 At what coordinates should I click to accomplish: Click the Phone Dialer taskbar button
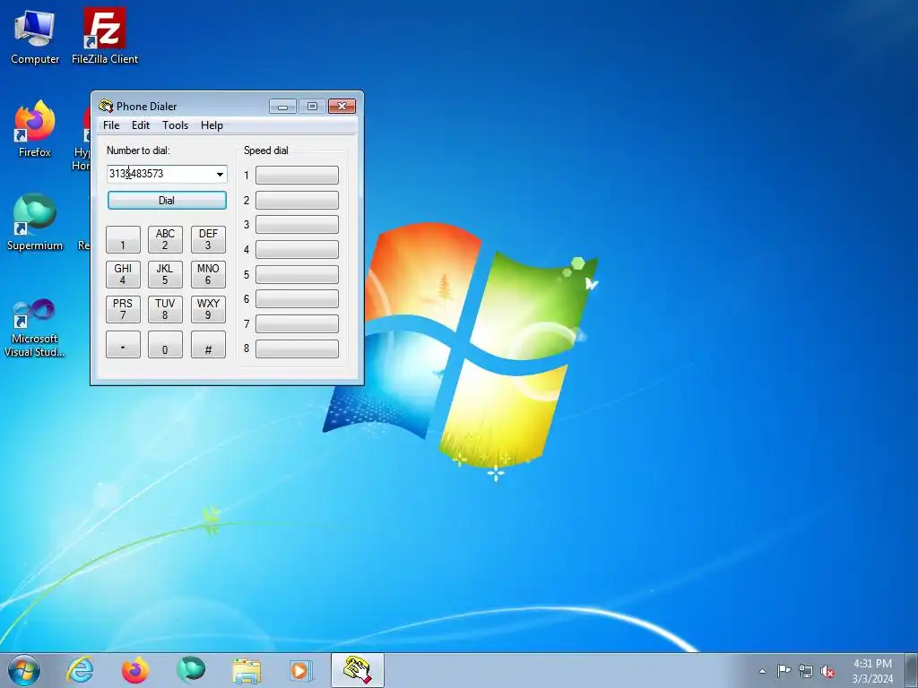coord(358,670)
